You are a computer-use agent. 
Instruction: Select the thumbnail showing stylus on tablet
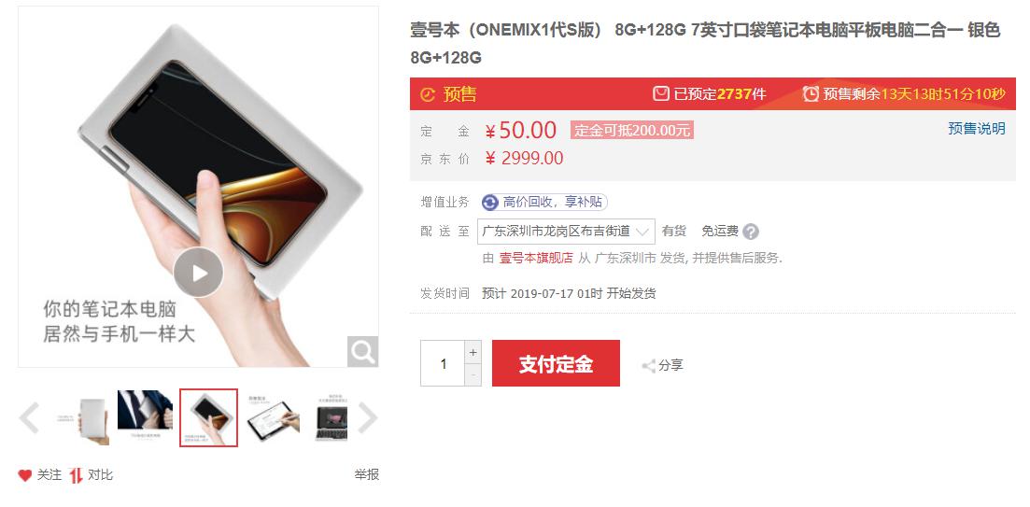click(272, 417)
